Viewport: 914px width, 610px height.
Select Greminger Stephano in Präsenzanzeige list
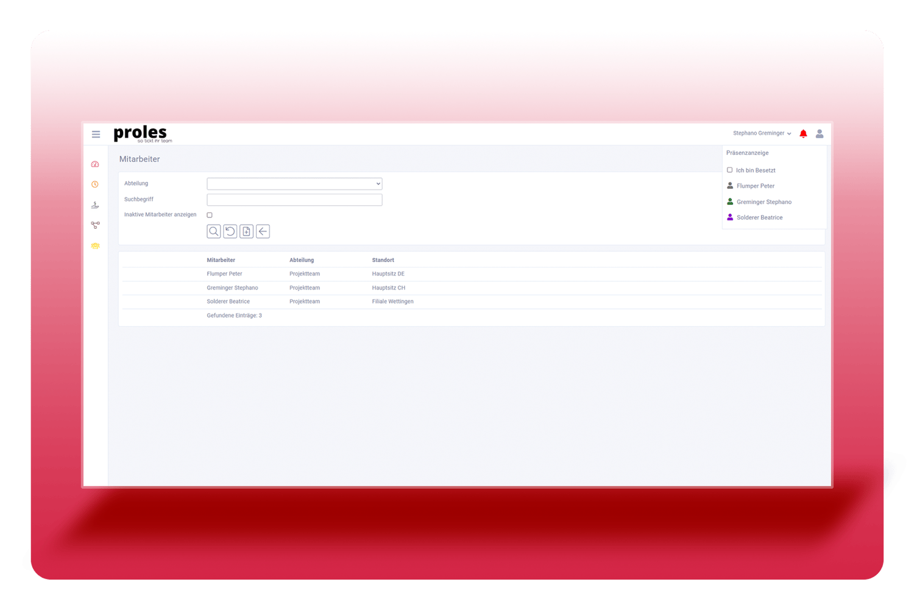(764, 202)
